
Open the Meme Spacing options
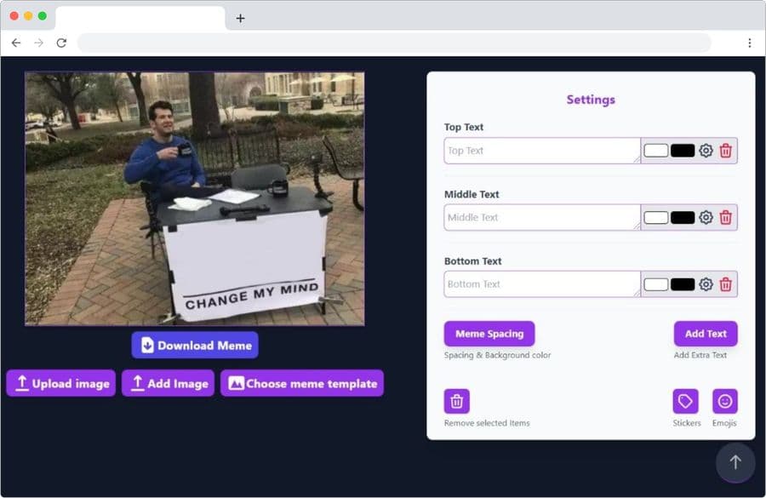coord(489,334)
